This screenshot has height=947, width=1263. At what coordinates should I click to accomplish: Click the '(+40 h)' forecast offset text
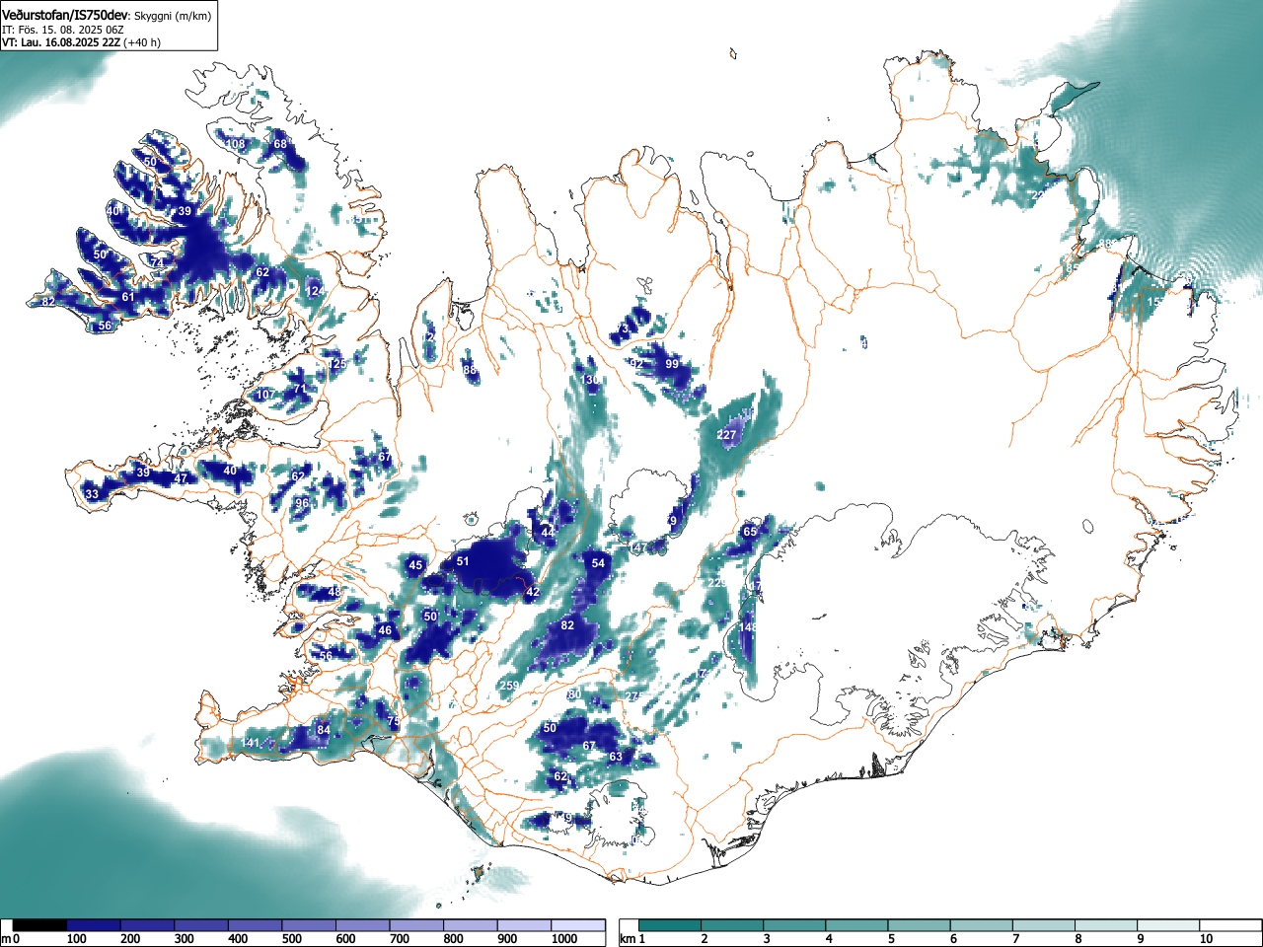click(x=142, y=42)
